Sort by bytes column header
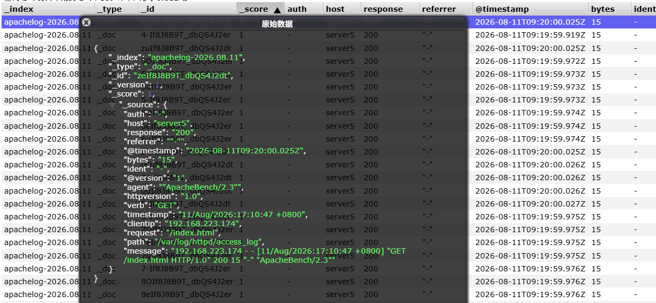656x303 pixels. click(x=609, y=9)
